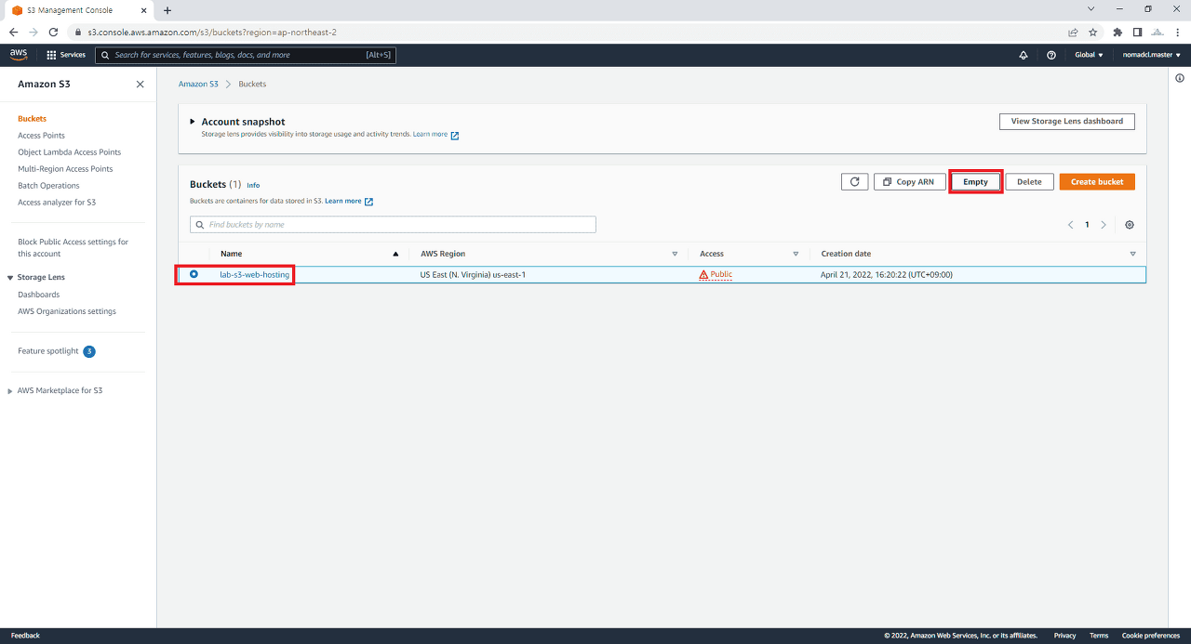Open the lab-s3-web-hosting bucket link
Screen dimensions: 1191x644
pos(254,275)
